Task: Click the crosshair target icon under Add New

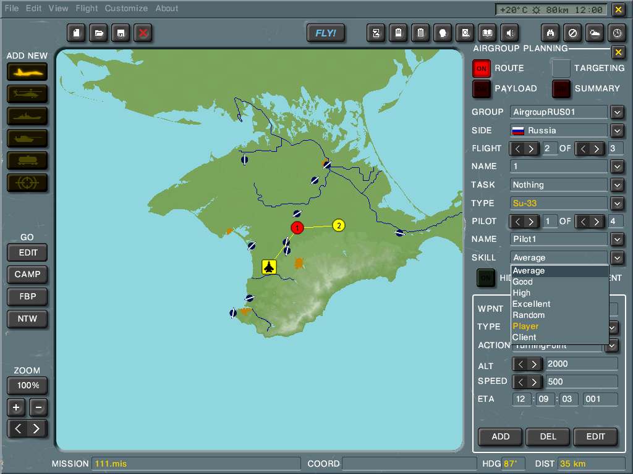Action: tap(27, 183)
